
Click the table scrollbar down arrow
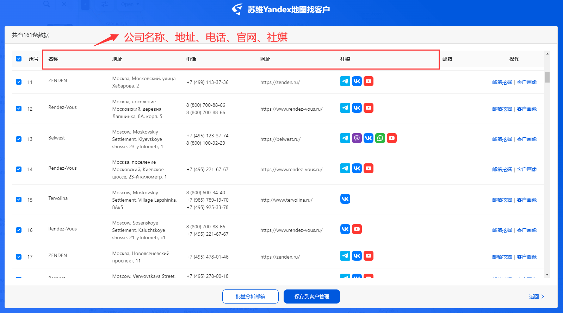coord(547,275)
